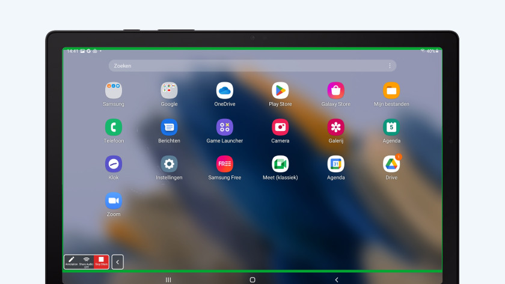Open the Annotation pencil tool

[x=72, y=262]
